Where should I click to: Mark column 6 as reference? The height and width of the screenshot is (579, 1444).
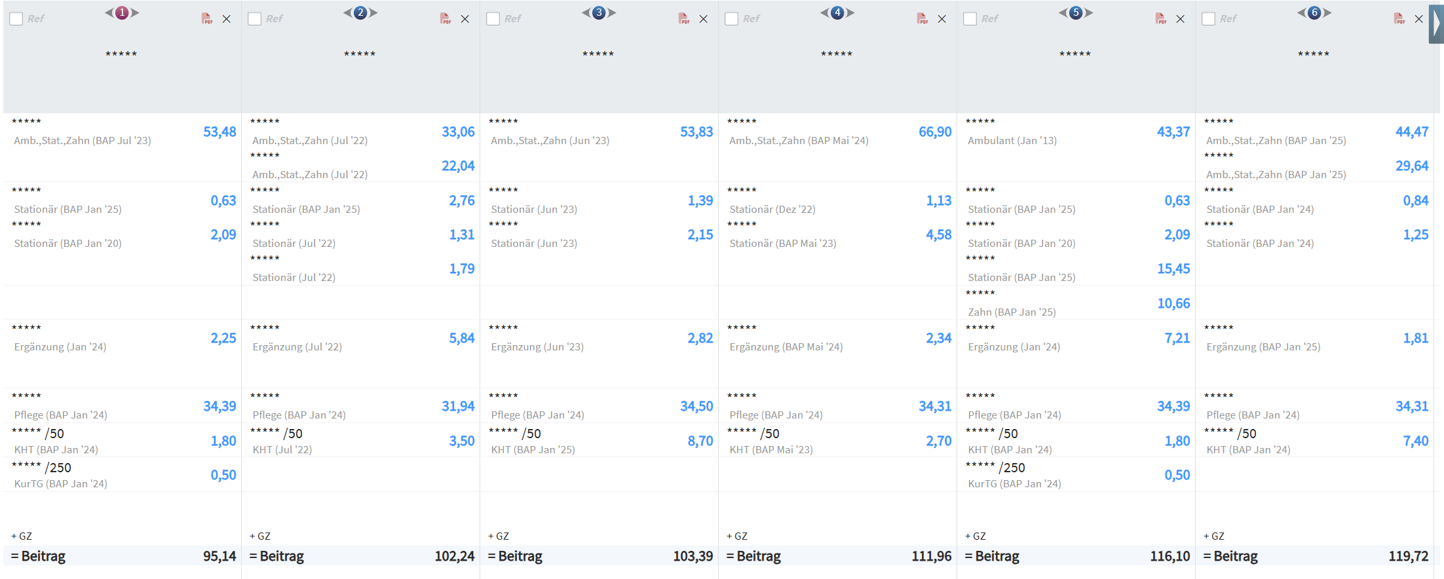coord(1209,19)
